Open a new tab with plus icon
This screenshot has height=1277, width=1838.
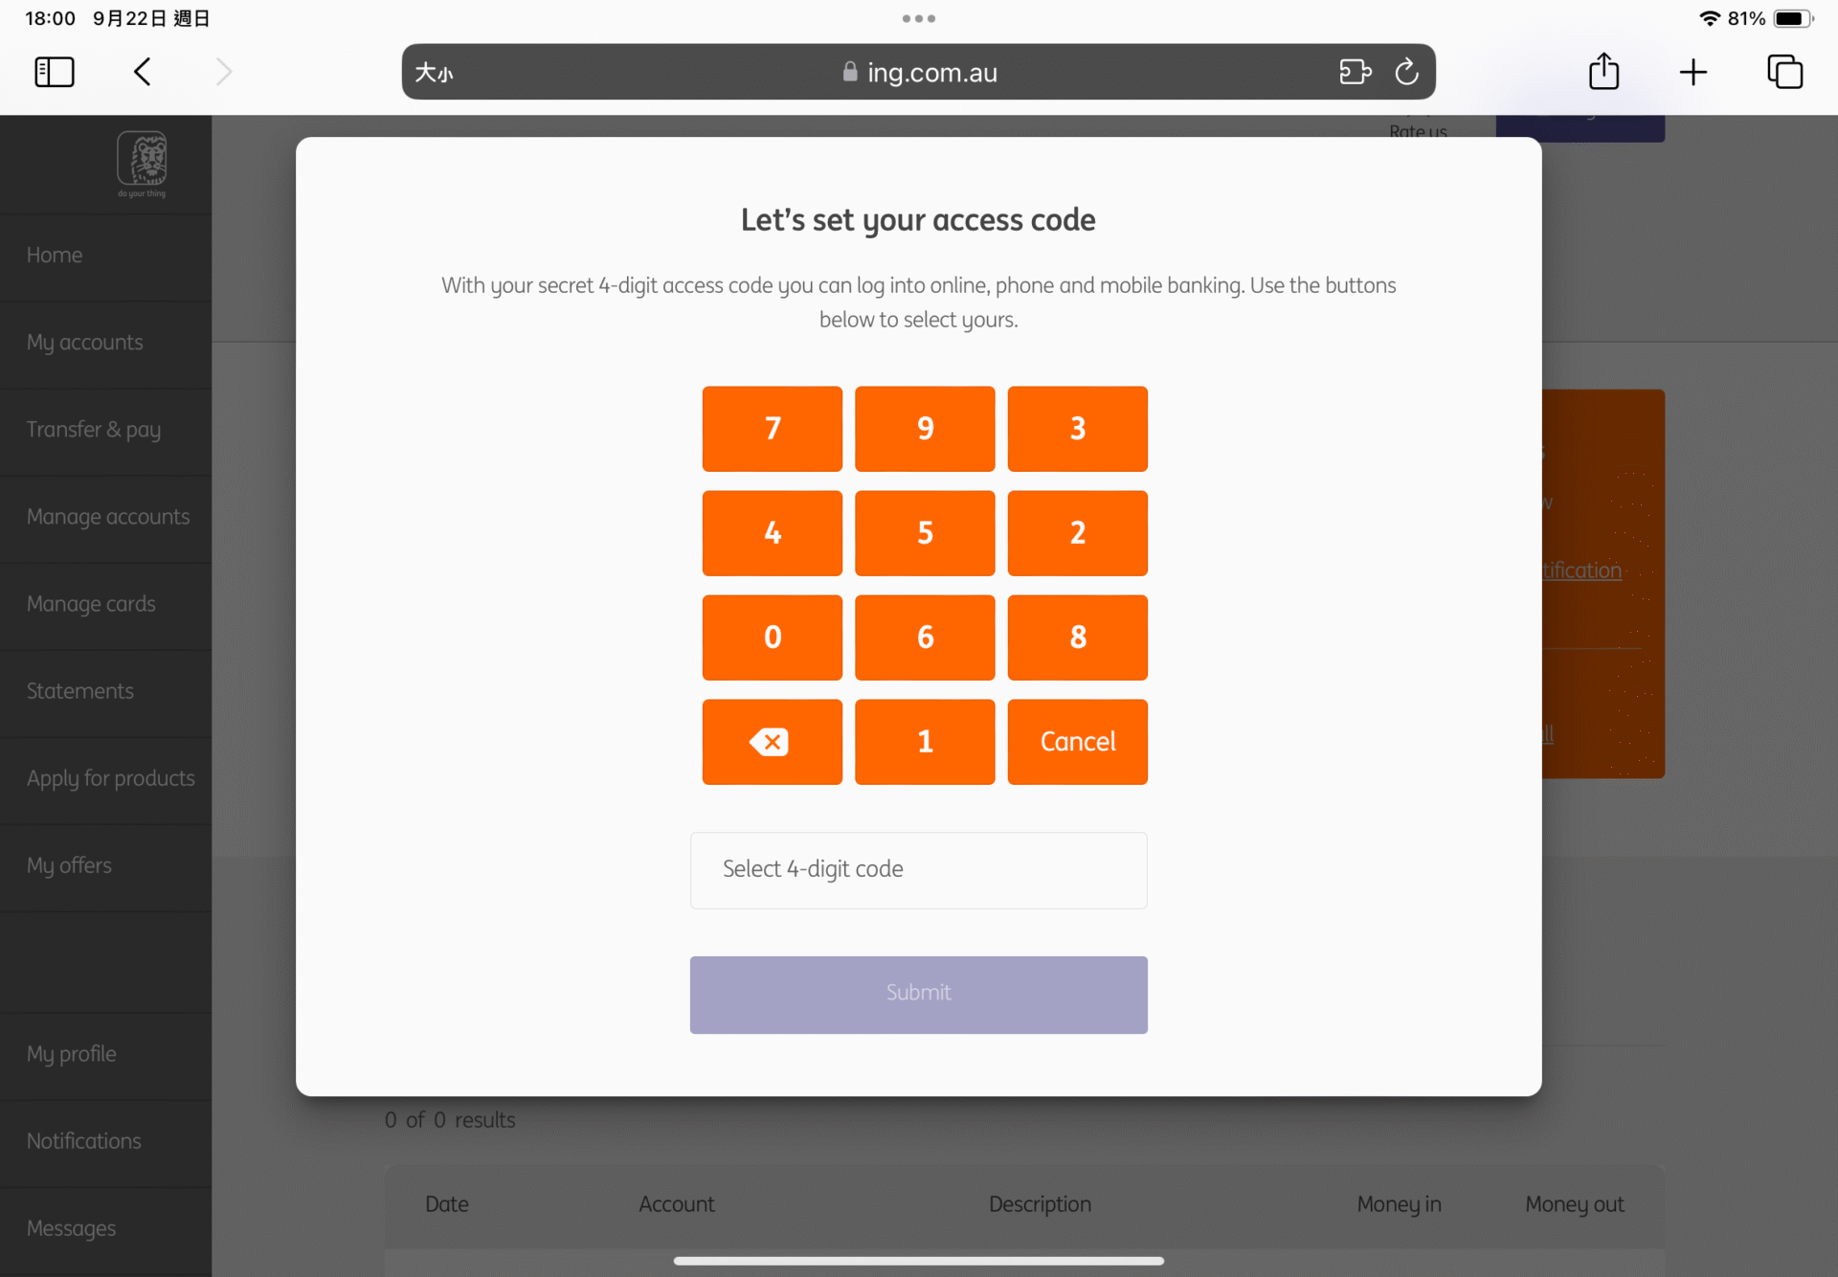[x=1692, y=72]
